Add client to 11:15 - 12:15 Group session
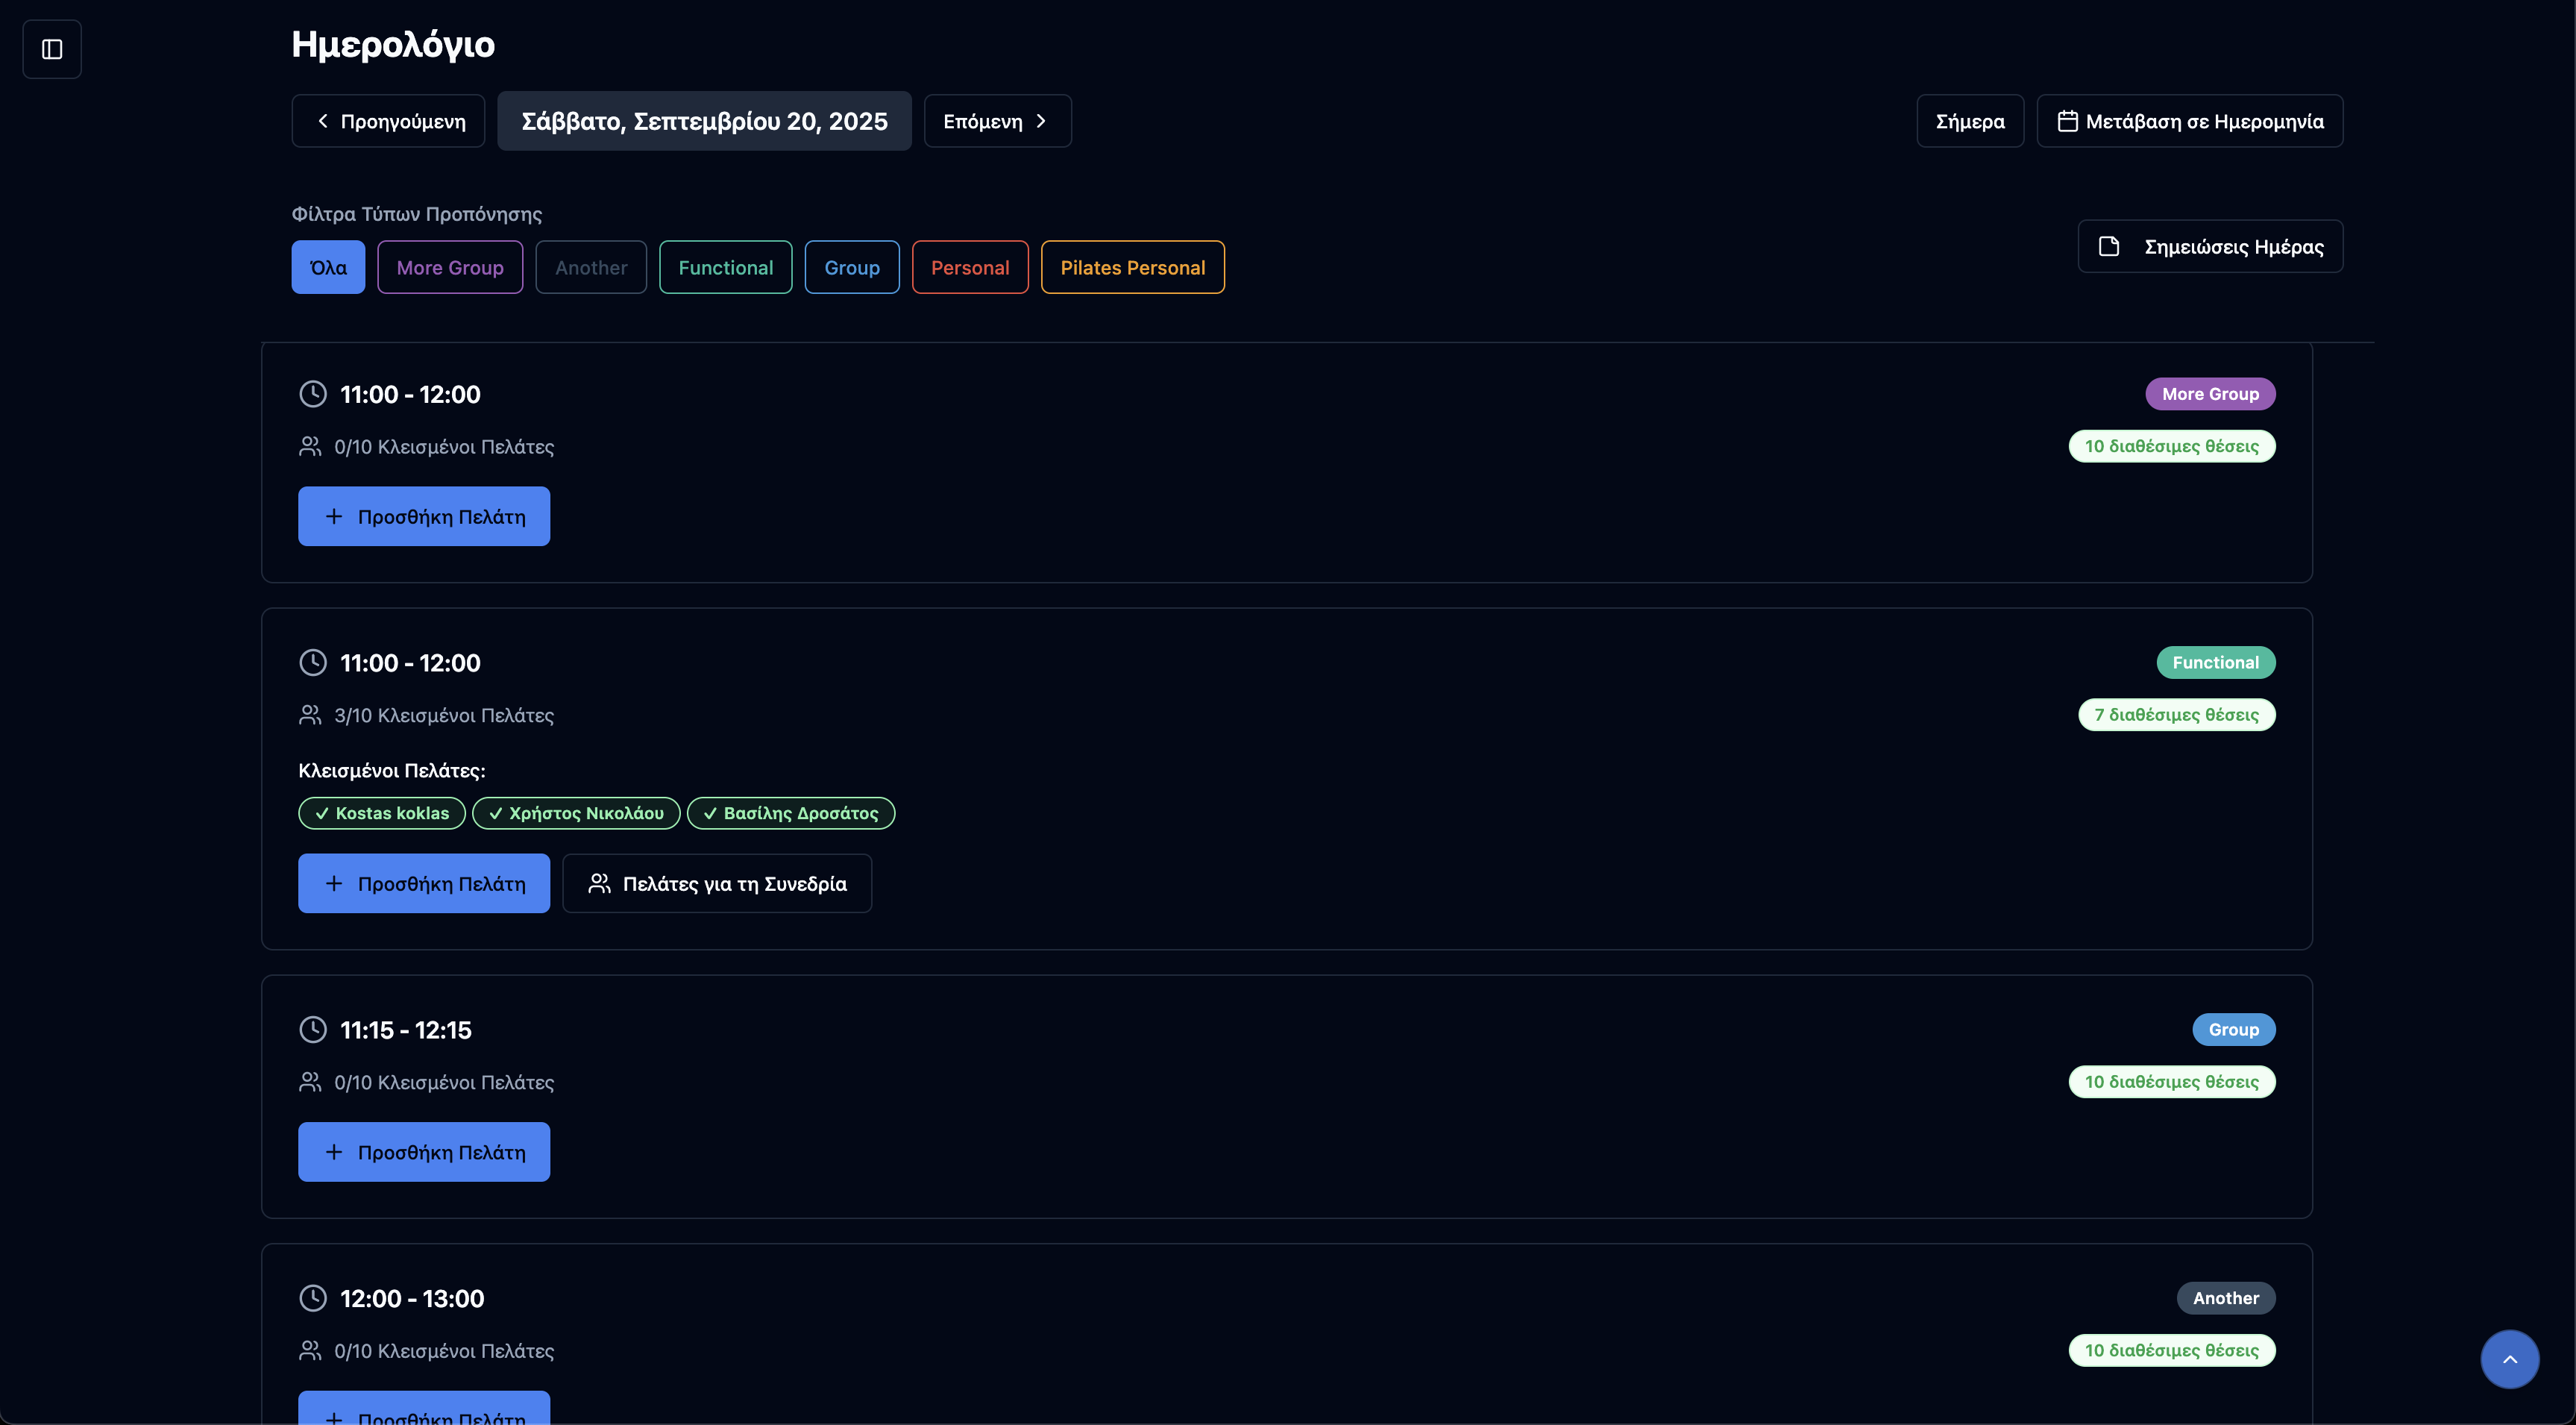The image size is (2576, 1425). point(424,1152)
